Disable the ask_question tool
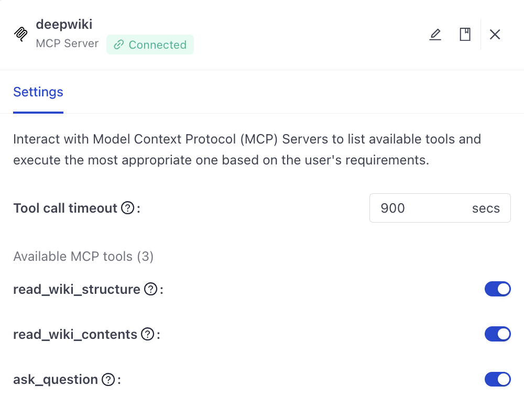The width and height of the screenshot is (524, 419). point(498,379)
